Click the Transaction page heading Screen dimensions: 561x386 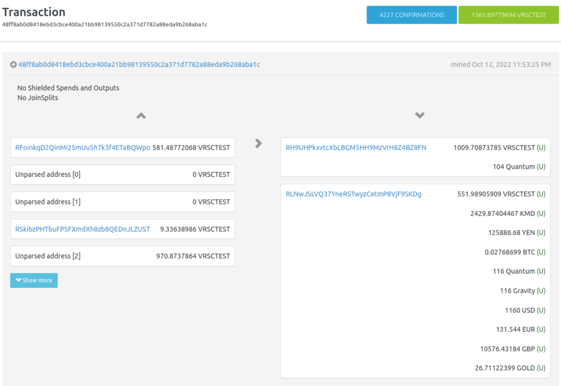point(34,12)
